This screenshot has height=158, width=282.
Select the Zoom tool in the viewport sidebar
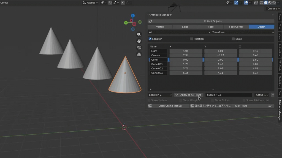pos(139,35)
